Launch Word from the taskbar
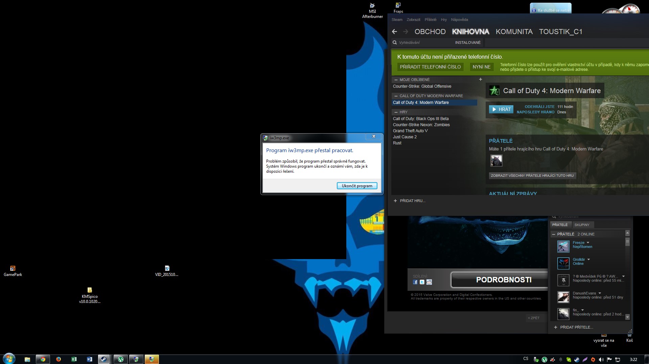The height and width of the screenshot is (364, 649). click(x=90, y=359)
